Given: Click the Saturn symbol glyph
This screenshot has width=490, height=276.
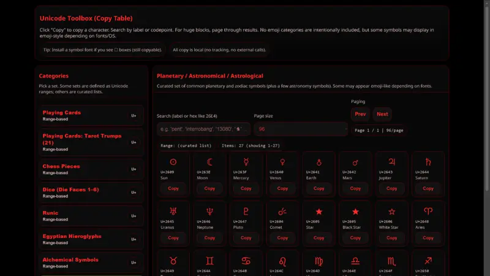Looking at the screenshot, I should (x=428, y=162).
